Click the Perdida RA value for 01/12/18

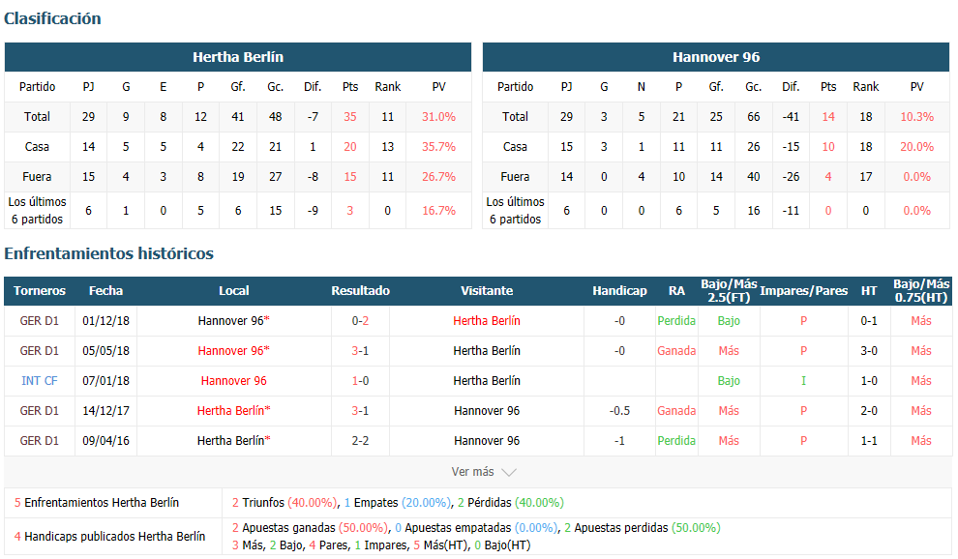676,321
